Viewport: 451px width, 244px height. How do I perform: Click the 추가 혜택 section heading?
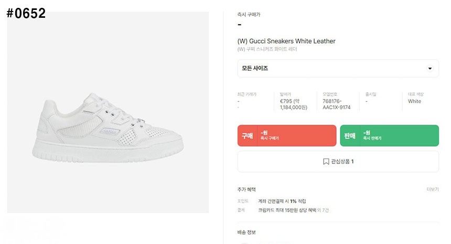[246, 190]
